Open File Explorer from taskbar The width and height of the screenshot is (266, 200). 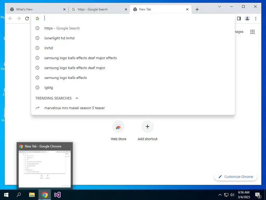pyautogui.click(x=32, y=195)
